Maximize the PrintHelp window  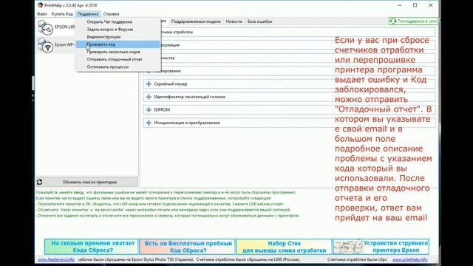(x=415, y=5)
